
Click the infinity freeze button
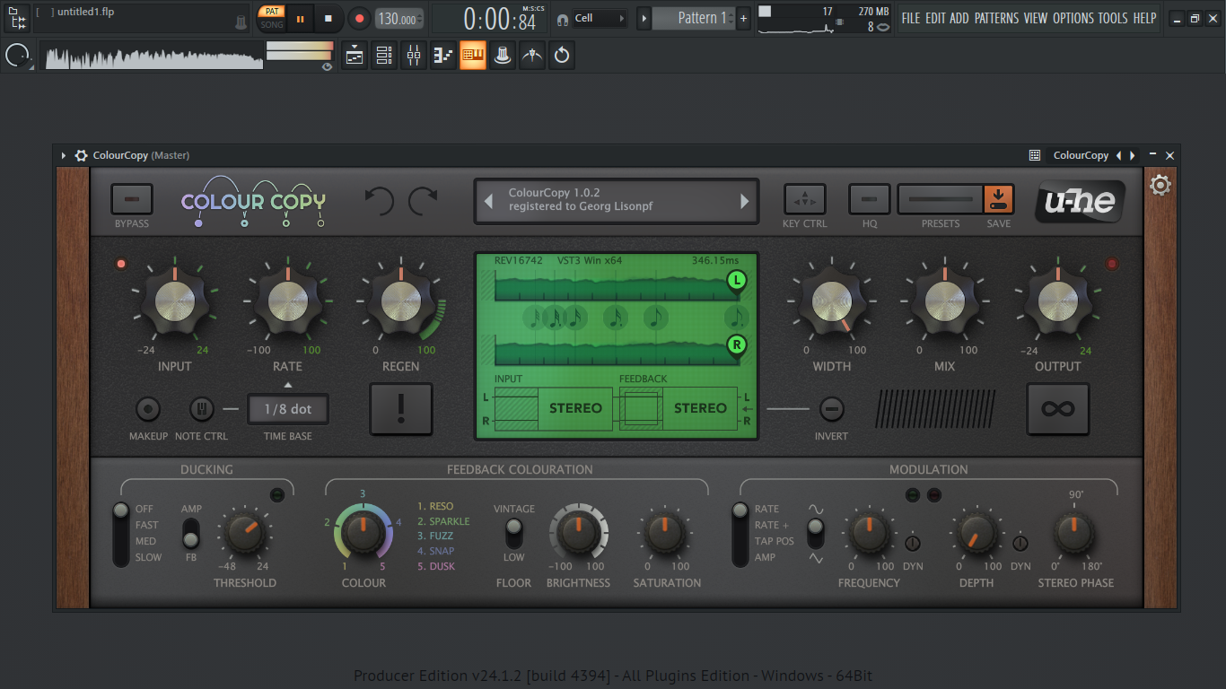point(1058,409)
